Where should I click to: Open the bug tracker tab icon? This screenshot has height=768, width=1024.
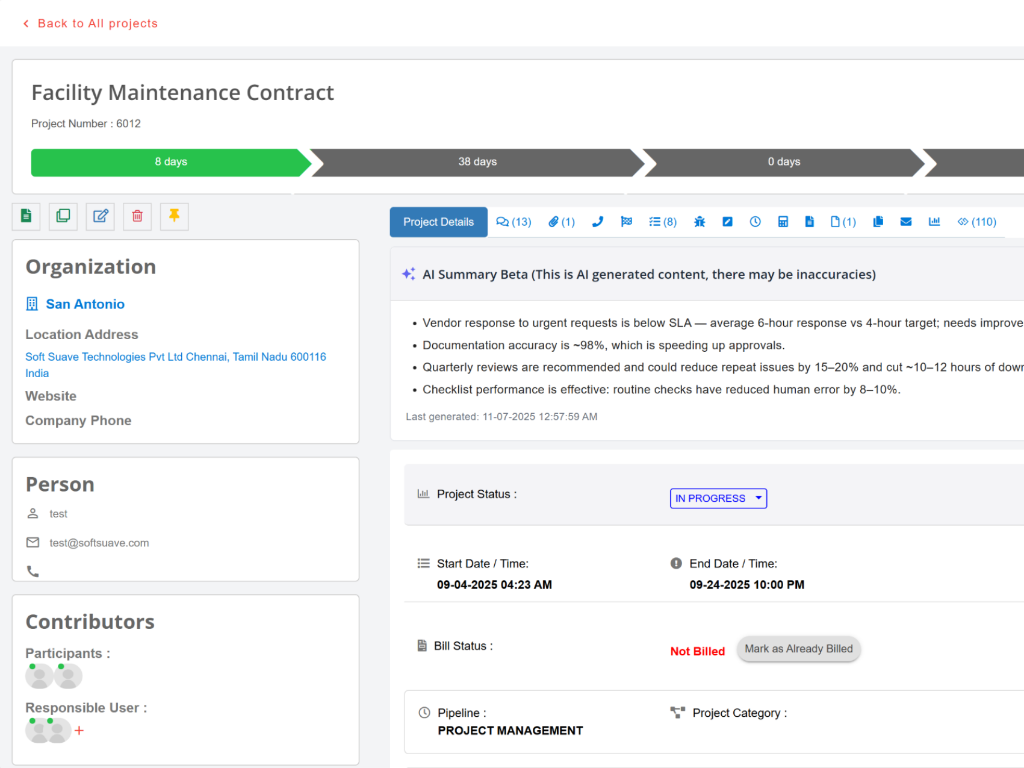tap(699, 222)
